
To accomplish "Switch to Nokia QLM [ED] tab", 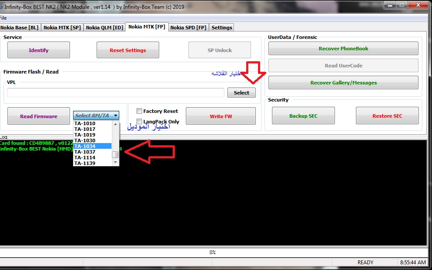I will tap(105, 28).
